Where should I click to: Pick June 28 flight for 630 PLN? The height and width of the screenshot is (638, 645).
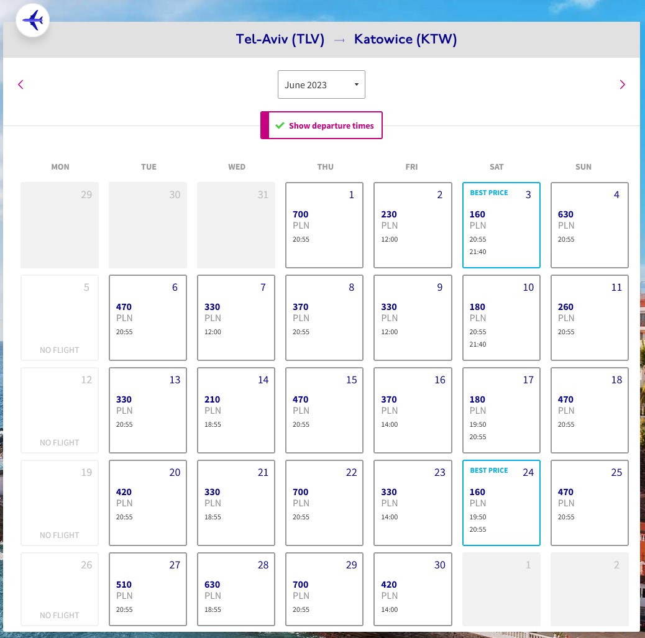(x=236, y=589)
